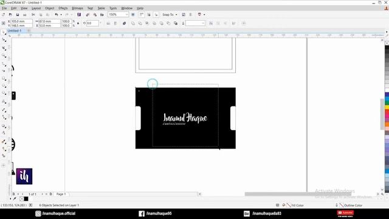Viewport: 389px width, 219px height.
Task: Click the Save icon in toolbar
Action: [18, 15]
